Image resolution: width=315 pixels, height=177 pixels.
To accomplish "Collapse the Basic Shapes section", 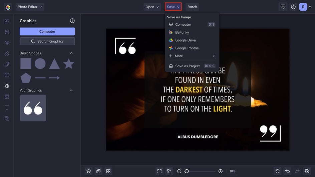I will (71, 53).
